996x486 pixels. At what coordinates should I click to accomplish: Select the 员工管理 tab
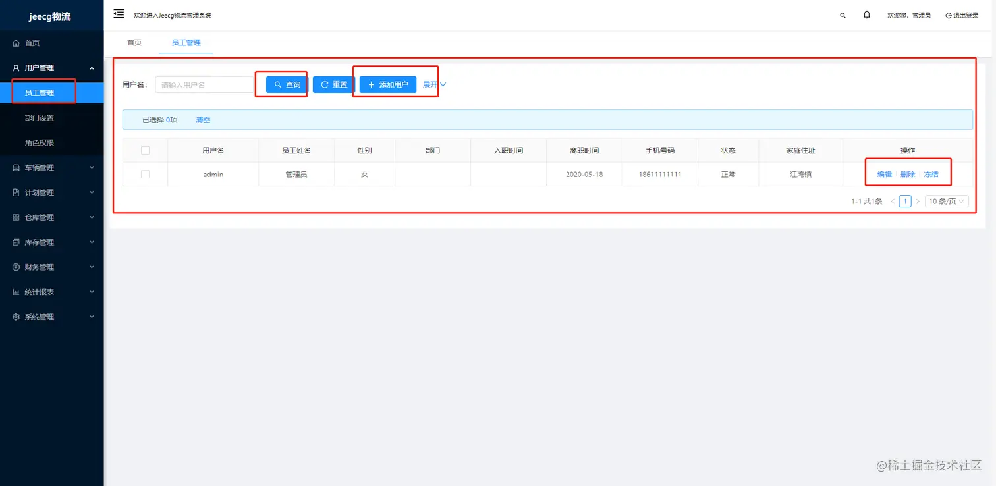click(x=186, y=43)
